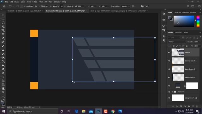Screen dimensions: 202x114
Task: Open the Normal blend mode dropdown
Action: point(177,42)
